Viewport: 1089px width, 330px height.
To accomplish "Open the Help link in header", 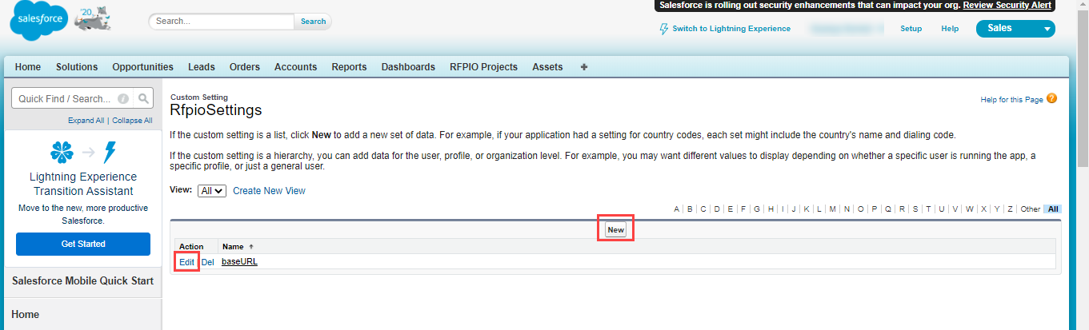I will click(950, 29).
